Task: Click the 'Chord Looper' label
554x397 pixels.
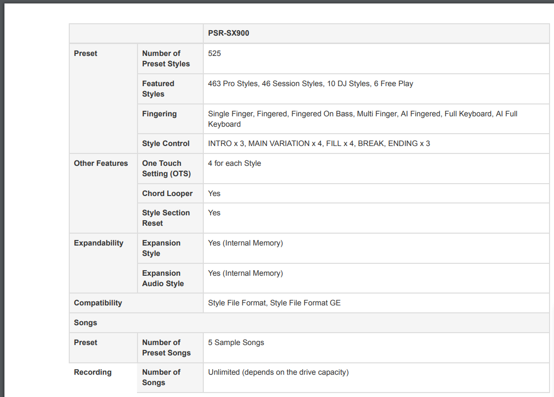Action: tap(167, 194)
